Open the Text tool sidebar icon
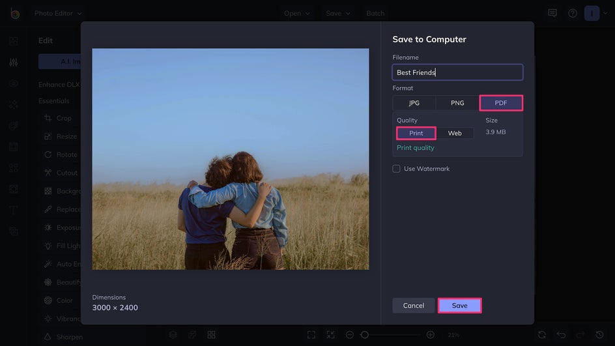Viewport: 615px width, 346px height. coord(13,210)
